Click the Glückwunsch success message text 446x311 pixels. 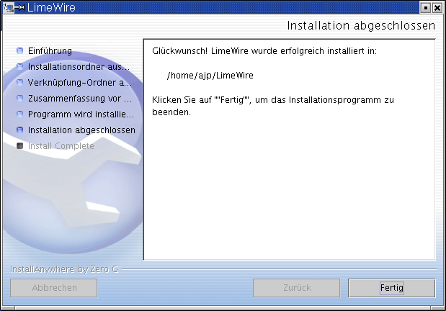click(264, 52)
